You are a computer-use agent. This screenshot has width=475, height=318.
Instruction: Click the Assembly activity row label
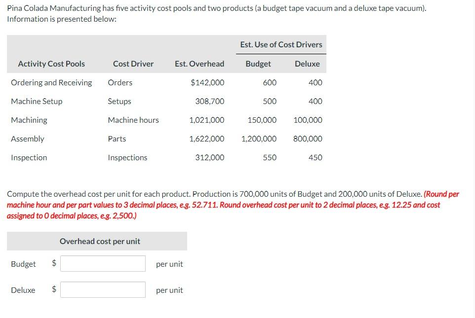click(28, 139)
